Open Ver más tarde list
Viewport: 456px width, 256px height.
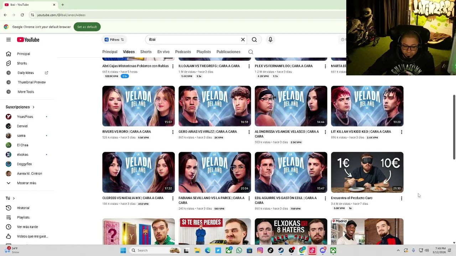(27, 227)
